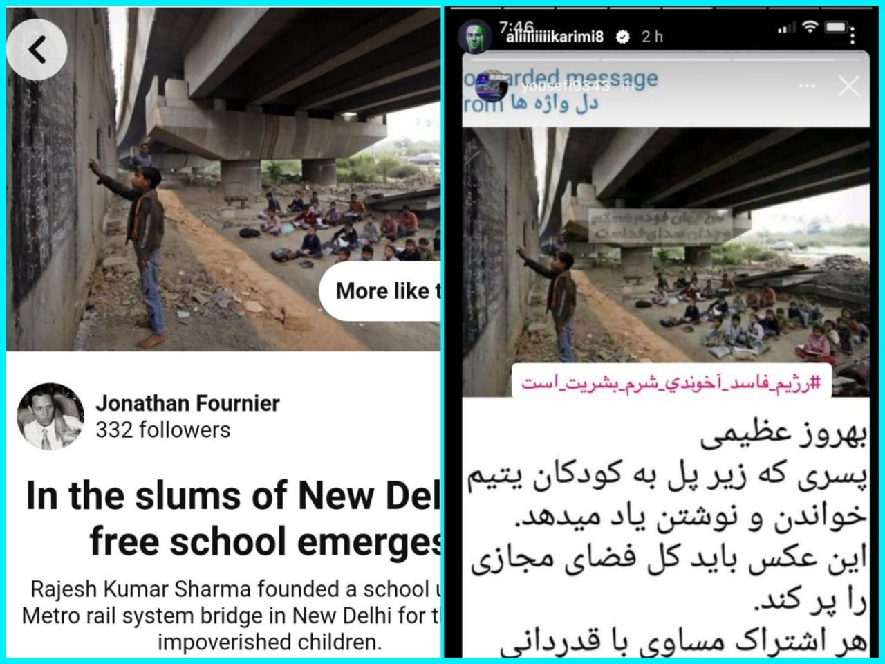This screenshot has width=885, height=664.
Task: View the 332 followers count
Action: click(x=162, y=430)
